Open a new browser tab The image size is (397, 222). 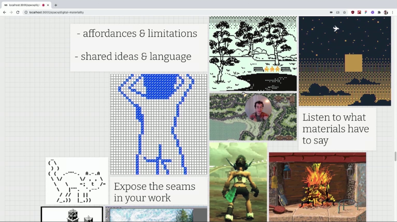[x=56, y=5]
